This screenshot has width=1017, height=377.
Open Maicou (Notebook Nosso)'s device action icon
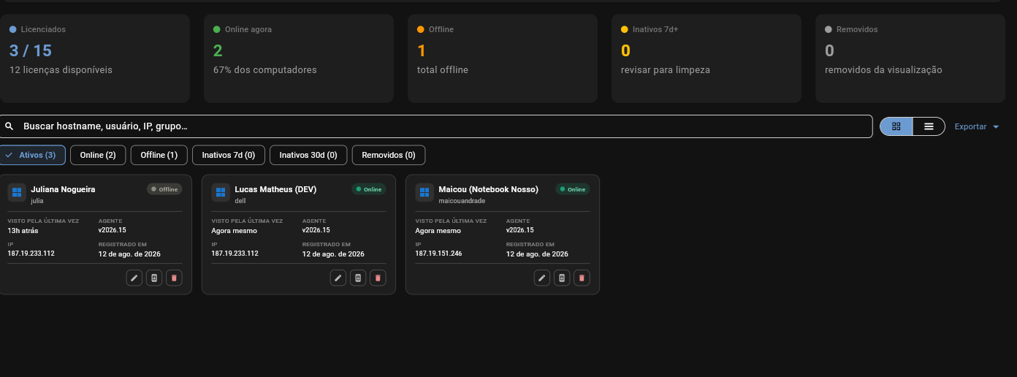click(562, 278)
